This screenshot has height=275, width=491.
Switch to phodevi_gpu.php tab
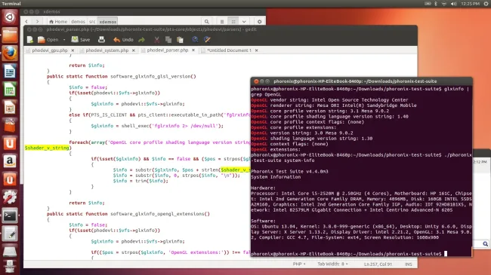pyautogui.click(x=50, y=50)
